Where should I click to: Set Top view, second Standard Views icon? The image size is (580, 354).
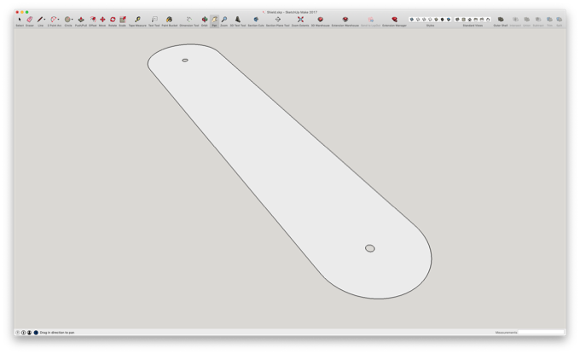pyautogui.click(x=463, y=20)
